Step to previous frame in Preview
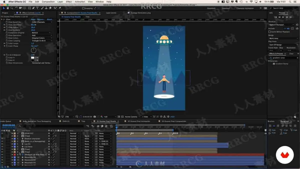The width and height of the screenshot is (300, 169). pyautogui.click(x=279, y=17)
